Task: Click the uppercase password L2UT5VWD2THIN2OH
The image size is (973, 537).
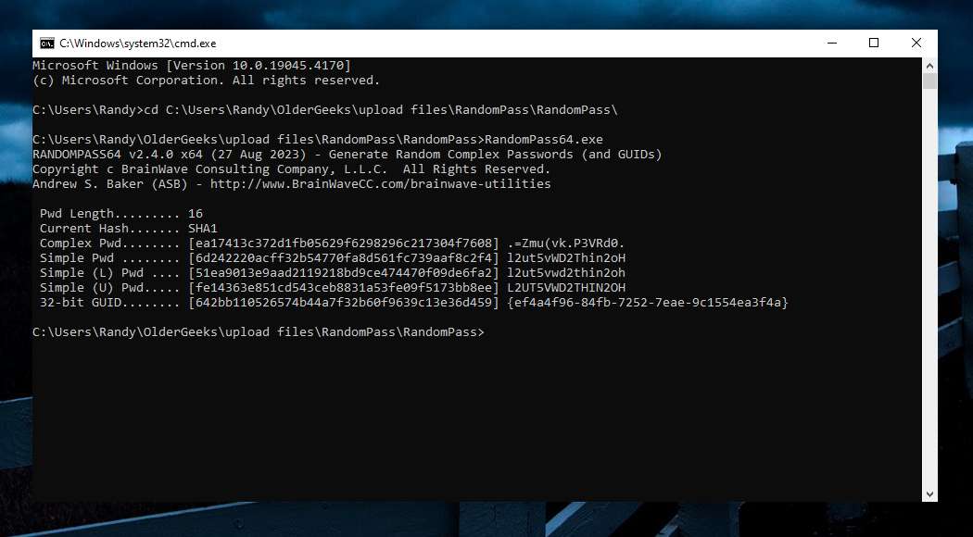Action: [566, 288]
